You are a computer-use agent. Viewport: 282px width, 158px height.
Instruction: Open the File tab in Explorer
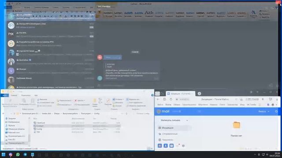pos(5,95)
